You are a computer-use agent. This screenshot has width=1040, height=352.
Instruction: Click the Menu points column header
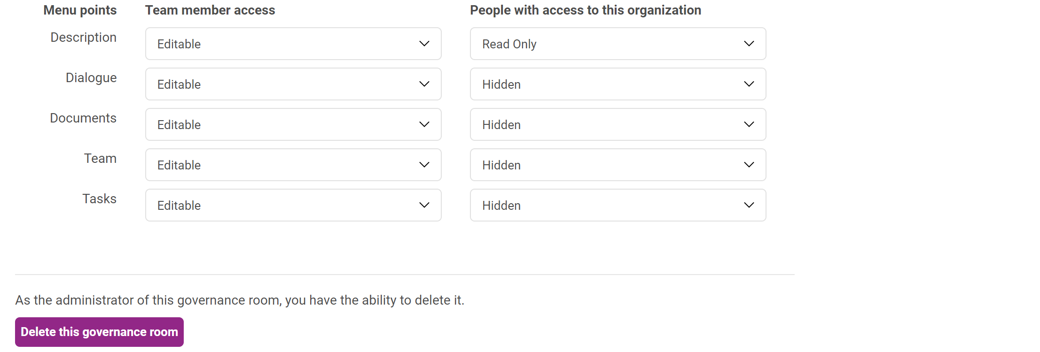pyautogui.click(x=80, y=10)
